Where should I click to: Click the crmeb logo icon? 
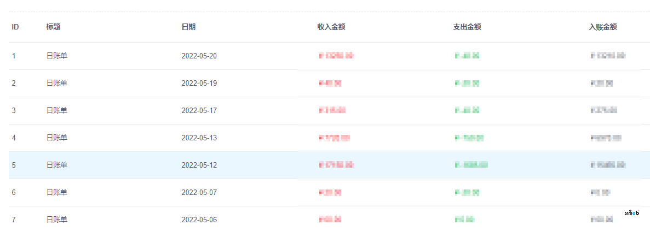(632, 213)
